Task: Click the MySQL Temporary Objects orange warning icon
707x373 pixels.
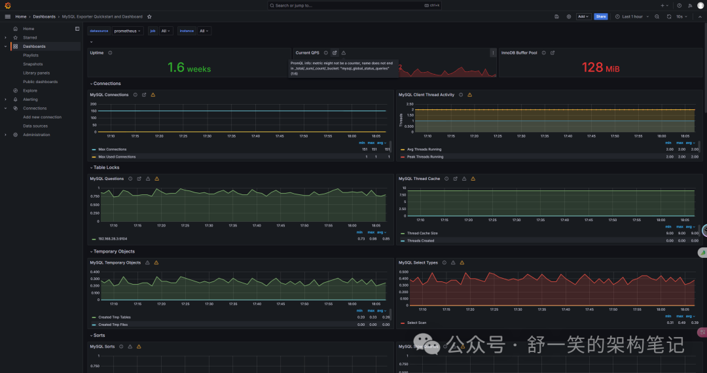Action: [156, 262]
